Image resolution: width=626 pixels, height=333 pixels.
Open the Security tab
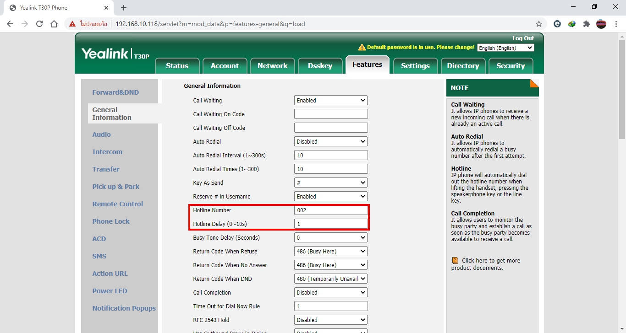510,66
